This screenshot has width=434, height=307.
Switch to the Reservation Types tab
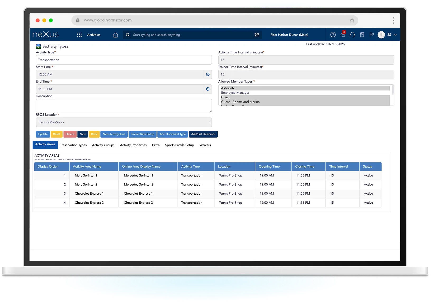tap(73, 145)
